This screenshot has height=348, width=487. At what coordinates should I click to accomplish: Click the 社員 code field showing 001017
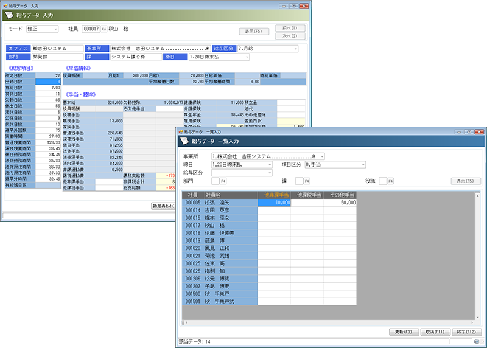pos(90,29)
